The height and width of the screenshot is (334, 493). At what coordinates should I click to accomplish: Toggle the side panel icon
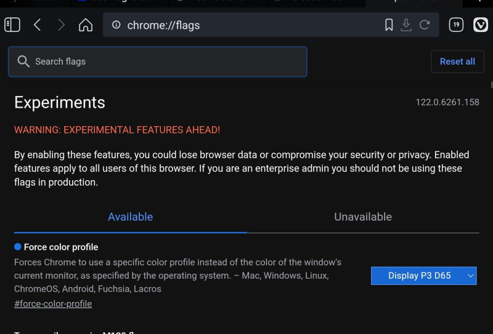12,25
